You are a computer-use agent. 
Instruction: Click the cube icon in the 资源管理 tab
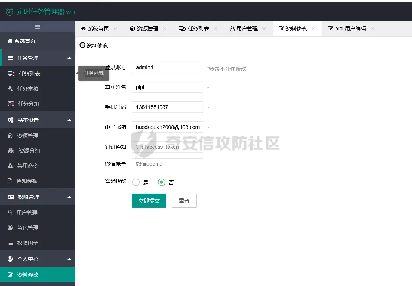pos(133,29)
